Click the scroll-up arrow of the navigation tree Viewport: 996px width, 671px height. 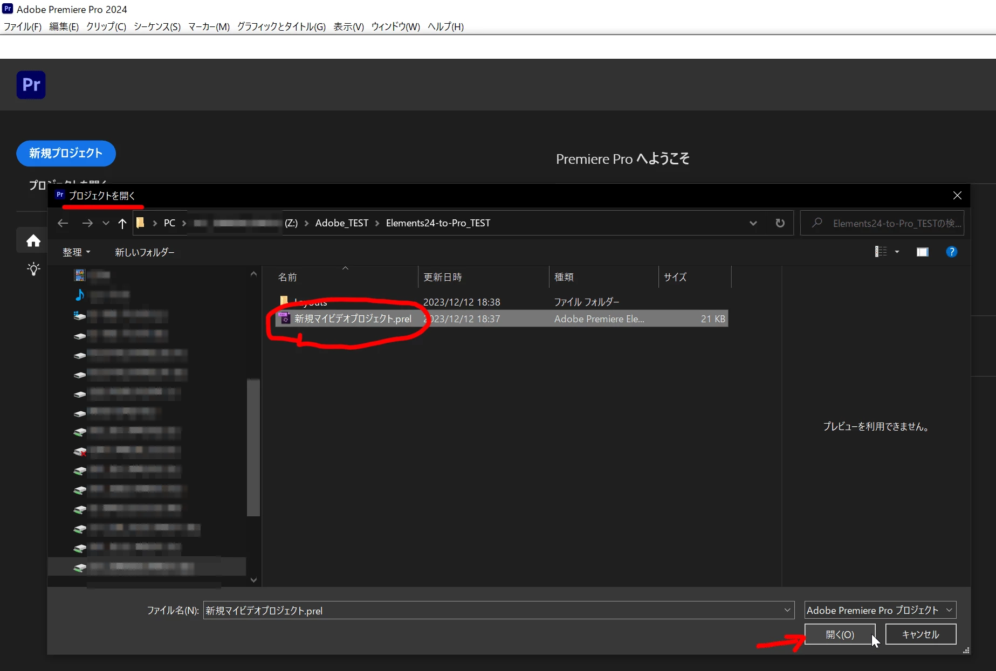coord(253,274)
